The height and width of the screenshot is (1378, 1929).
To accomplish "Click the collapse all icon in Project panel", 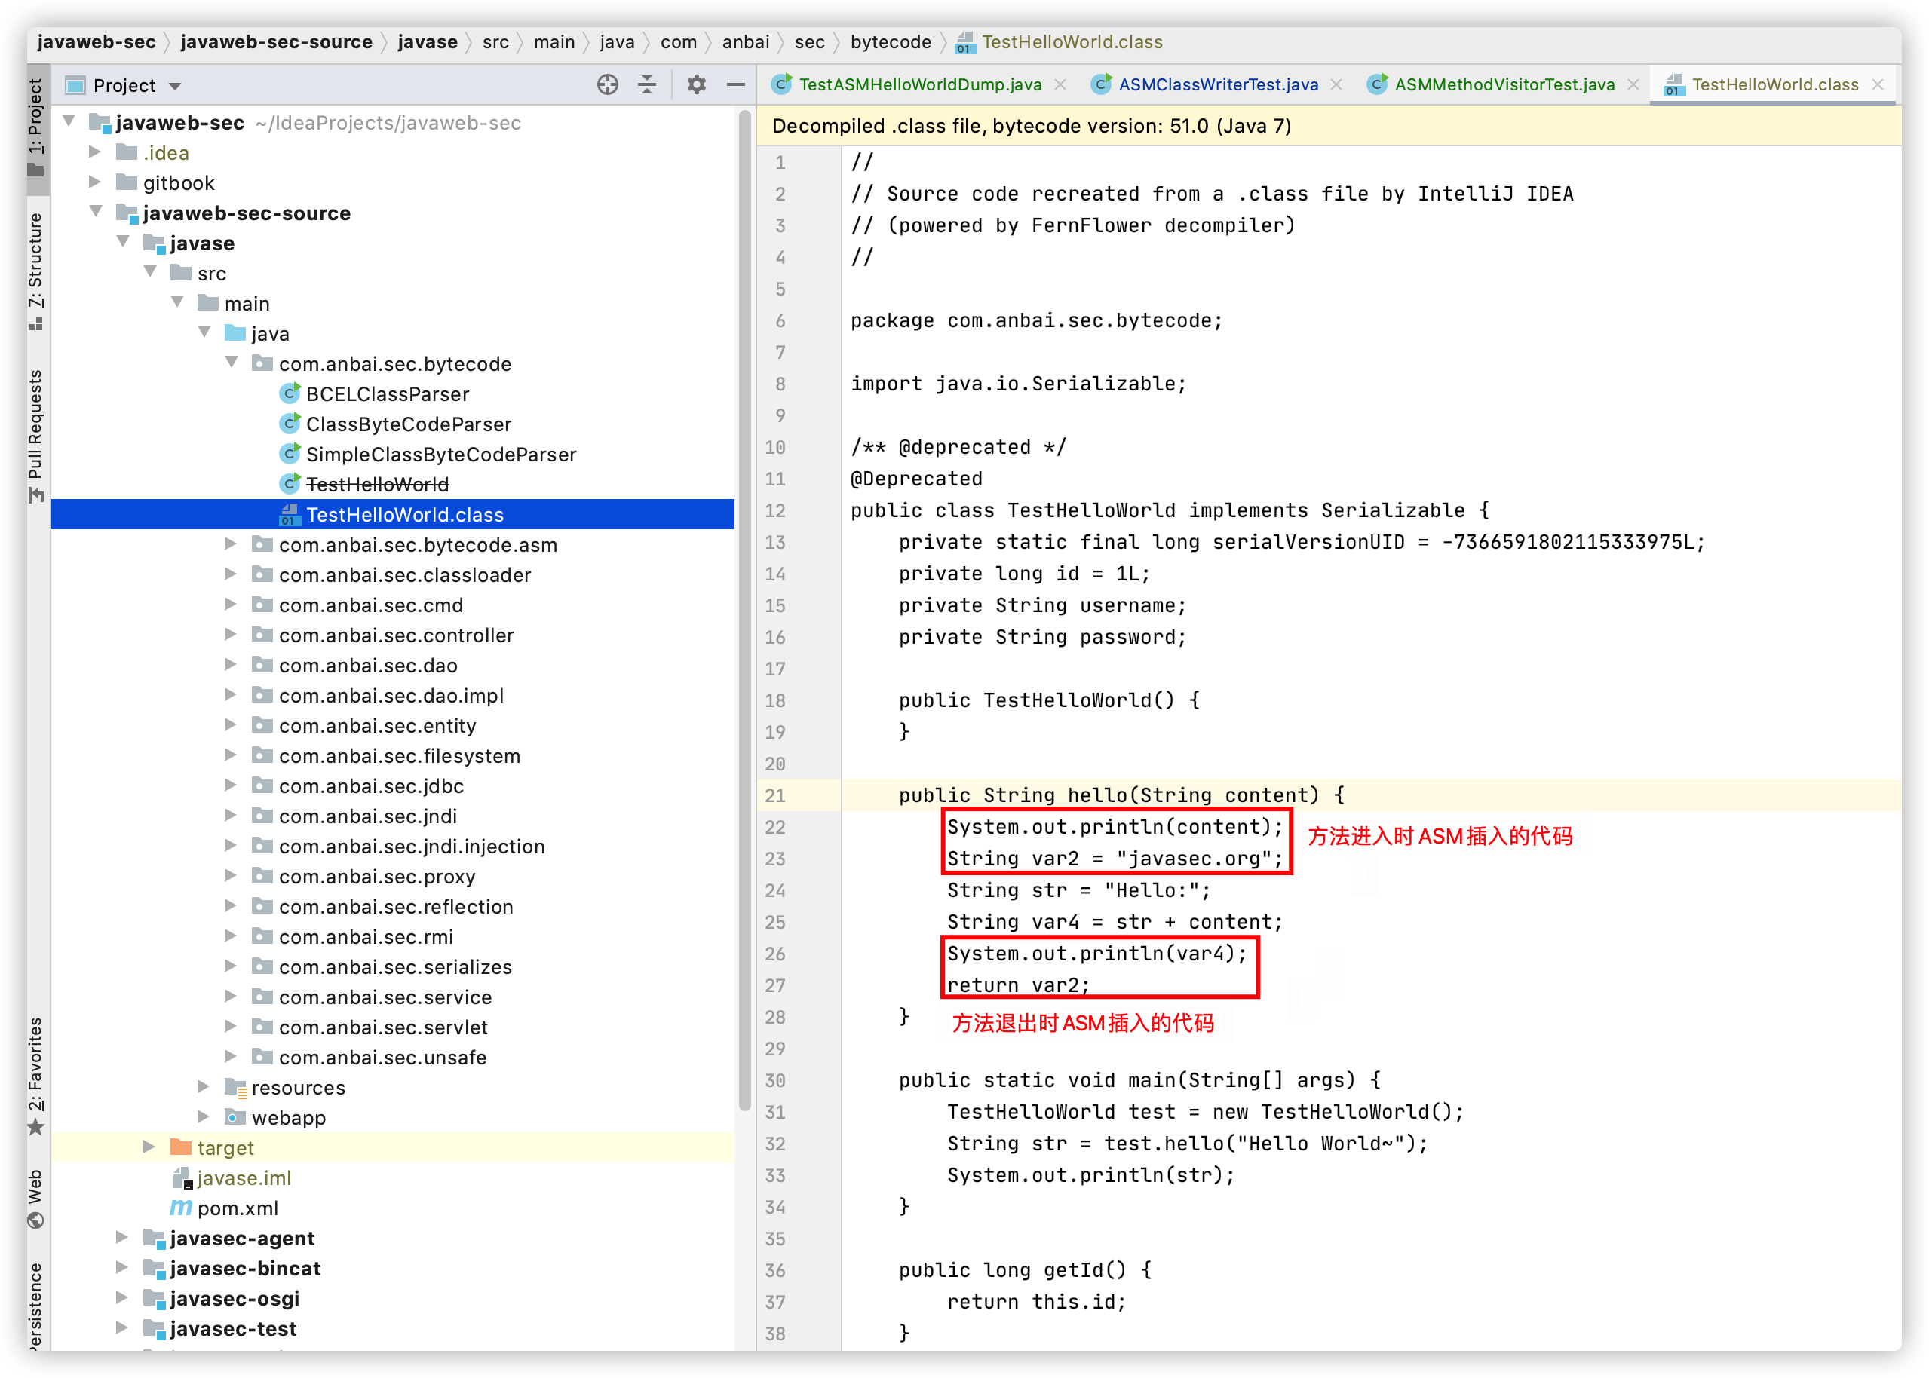I will point(647,85).
